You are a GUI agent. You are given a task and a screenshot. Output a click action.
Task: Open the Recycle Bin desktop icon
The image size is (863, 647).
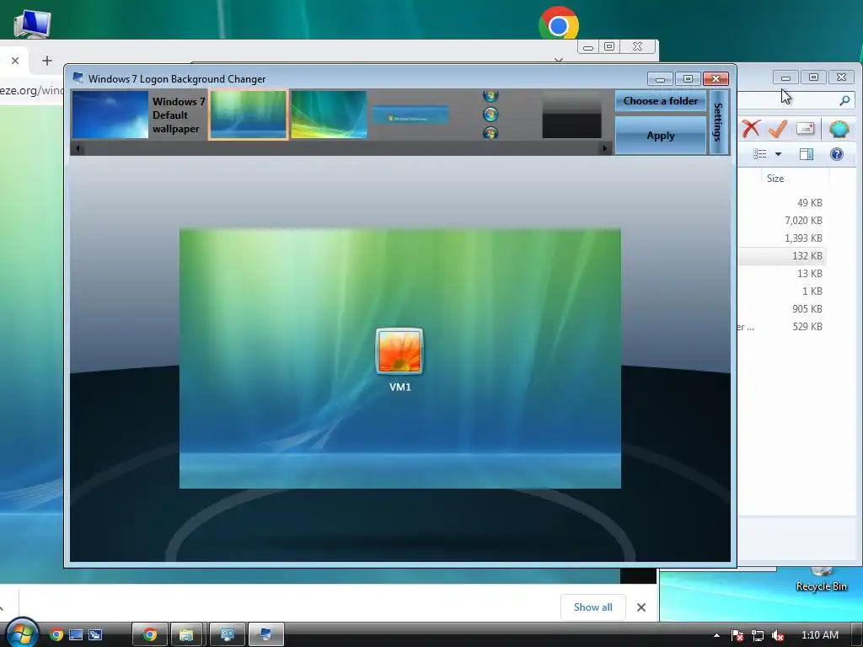pos(821,581)
